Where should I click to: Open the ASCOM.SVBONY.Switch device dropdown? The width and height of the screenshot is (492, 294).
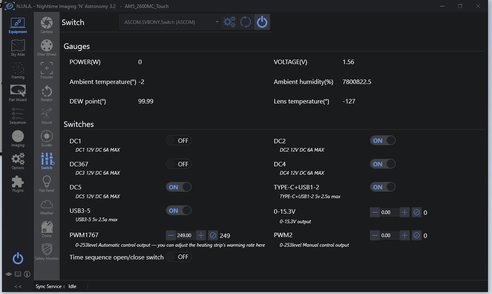coord(171,22)
